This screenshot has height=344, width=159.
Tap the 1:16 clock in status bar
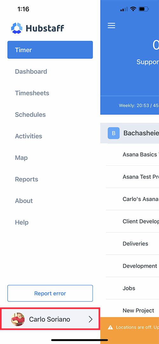tap(23, 9)
